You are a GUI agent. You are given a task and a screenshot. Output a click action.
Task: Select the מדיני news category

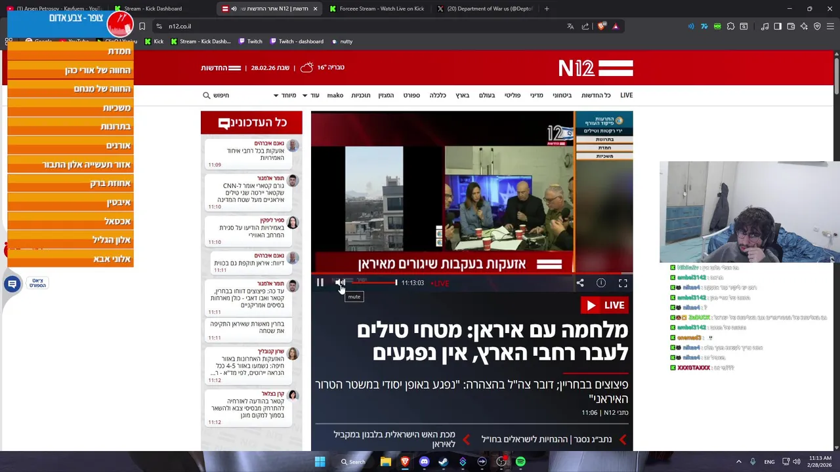click(536, 95)
